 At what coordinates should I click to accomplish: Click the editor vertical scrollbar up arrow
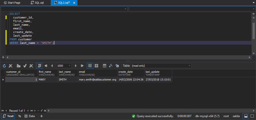[x=253, y=17]
